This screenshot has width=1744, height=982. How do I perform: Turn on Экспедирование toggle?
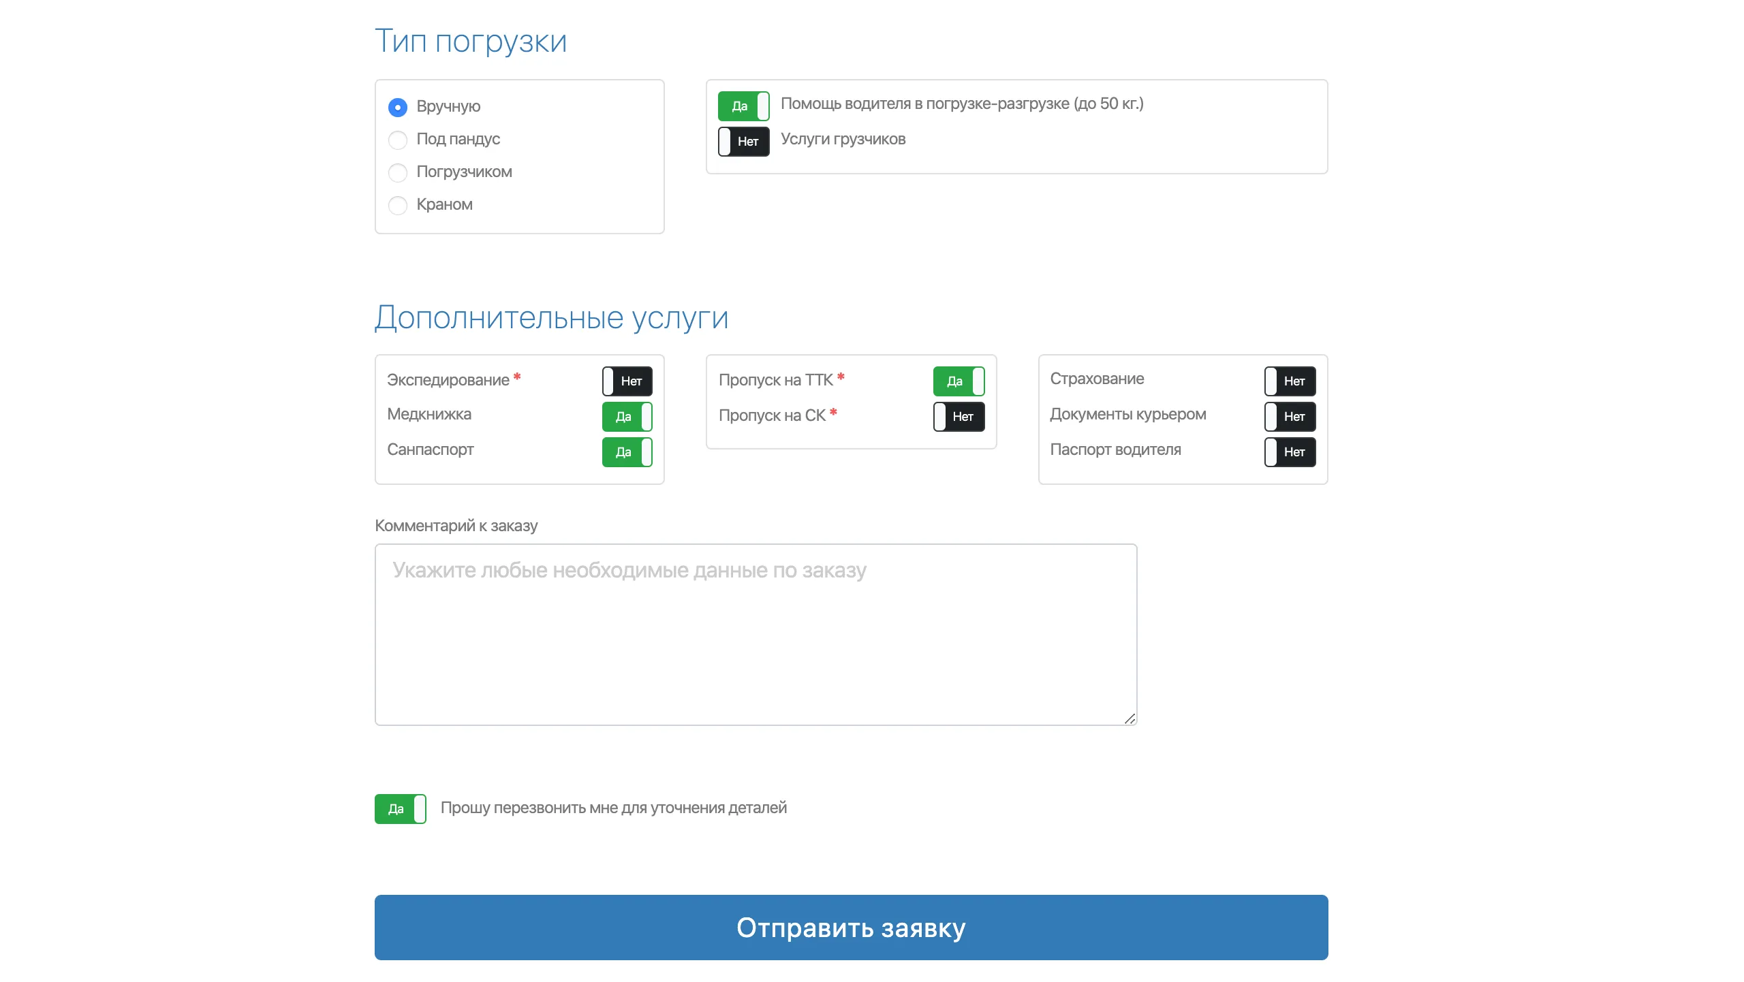click(627, 381)
